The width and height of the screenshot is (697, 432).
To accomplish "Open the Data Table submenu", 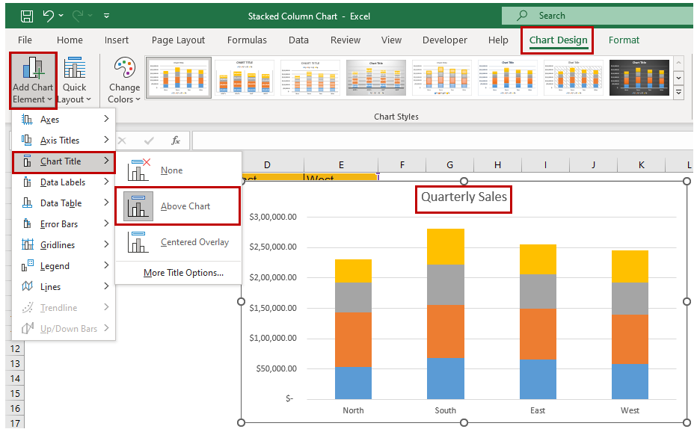I will pyautogui.click(x=64, y=203).
